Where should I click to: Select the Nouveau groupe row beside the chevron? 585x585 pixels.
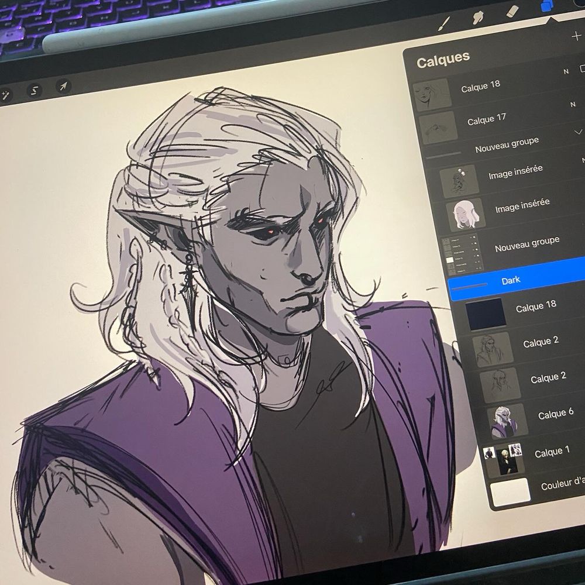pyautogui.click(x=507, y=144)
